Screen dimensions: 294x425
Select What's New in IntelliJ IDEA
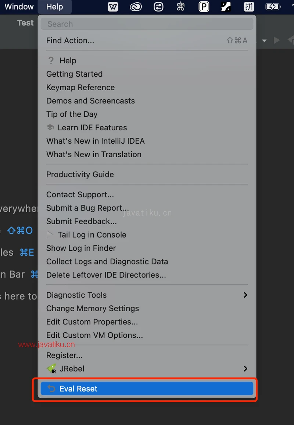(96, 141)
